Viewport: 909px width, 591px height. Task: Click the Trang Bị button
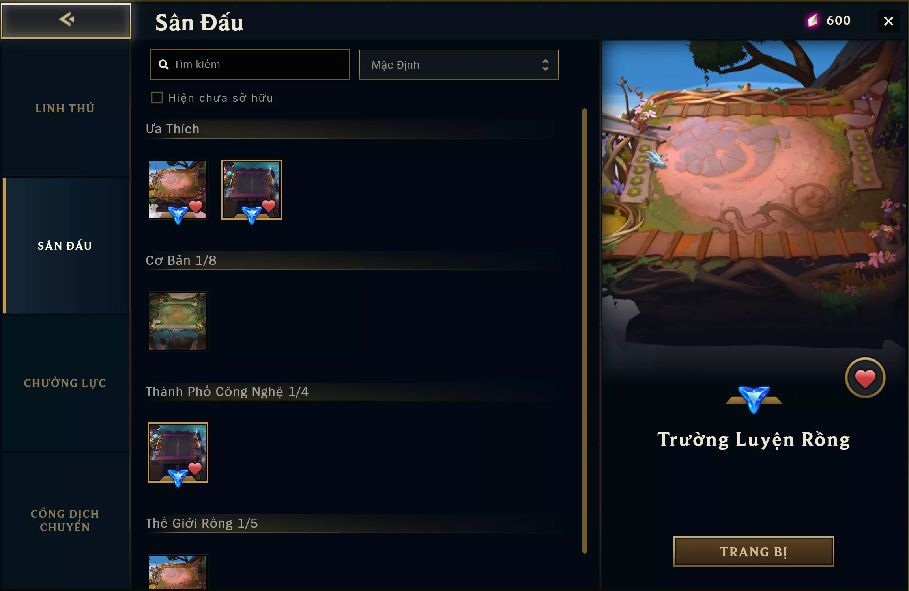[x=754, y=552]
